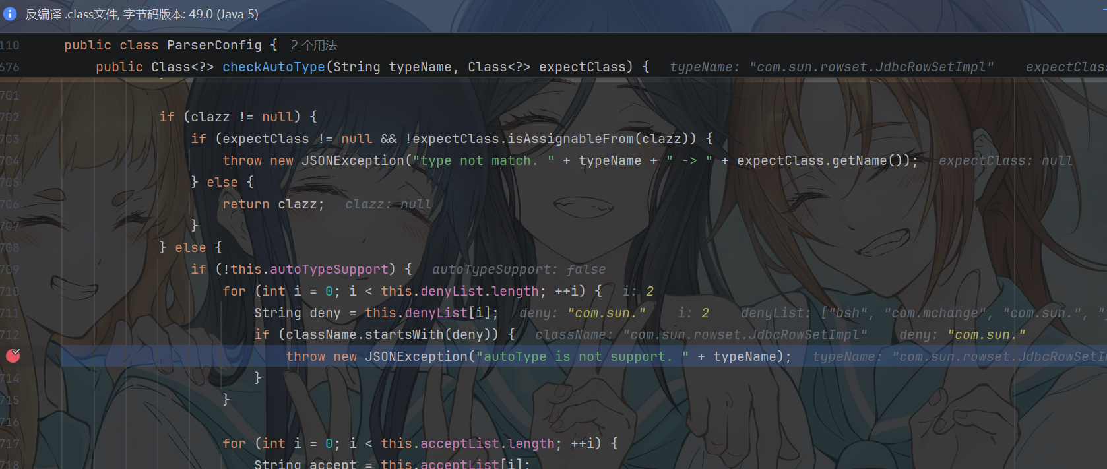This screenshot has width=1107, height=469.
Task: Click the 'return clazz;' statement
Action: (x=274, y=204)
